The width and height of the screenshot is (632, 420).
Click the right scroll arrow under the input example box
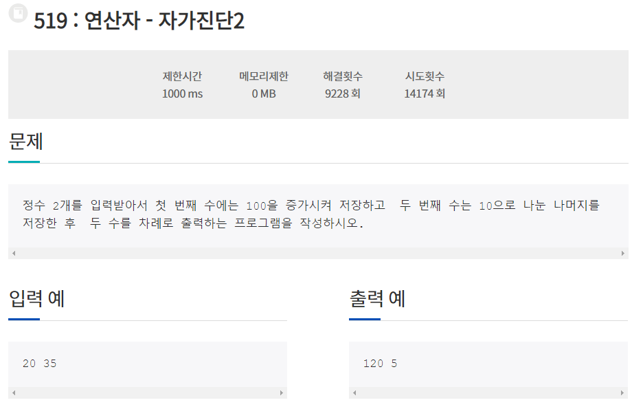click(x=282, y=393)
